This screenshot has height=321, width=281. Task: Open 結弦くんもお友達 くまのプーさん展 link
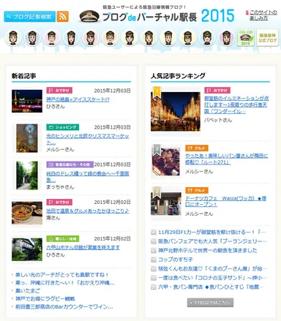click(212, 268)
